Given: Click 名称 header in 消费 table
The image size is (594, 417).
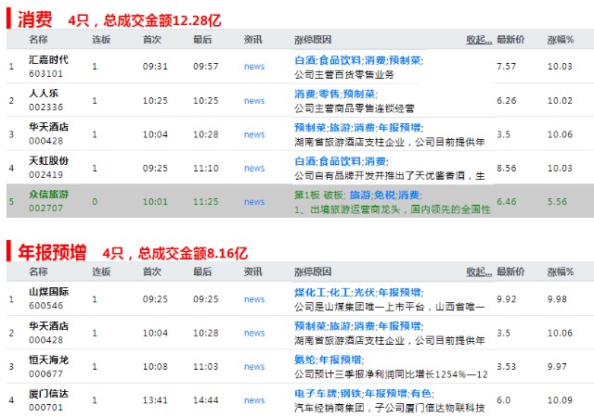Looking at the screenshot, I should click(x=38, y=39).
